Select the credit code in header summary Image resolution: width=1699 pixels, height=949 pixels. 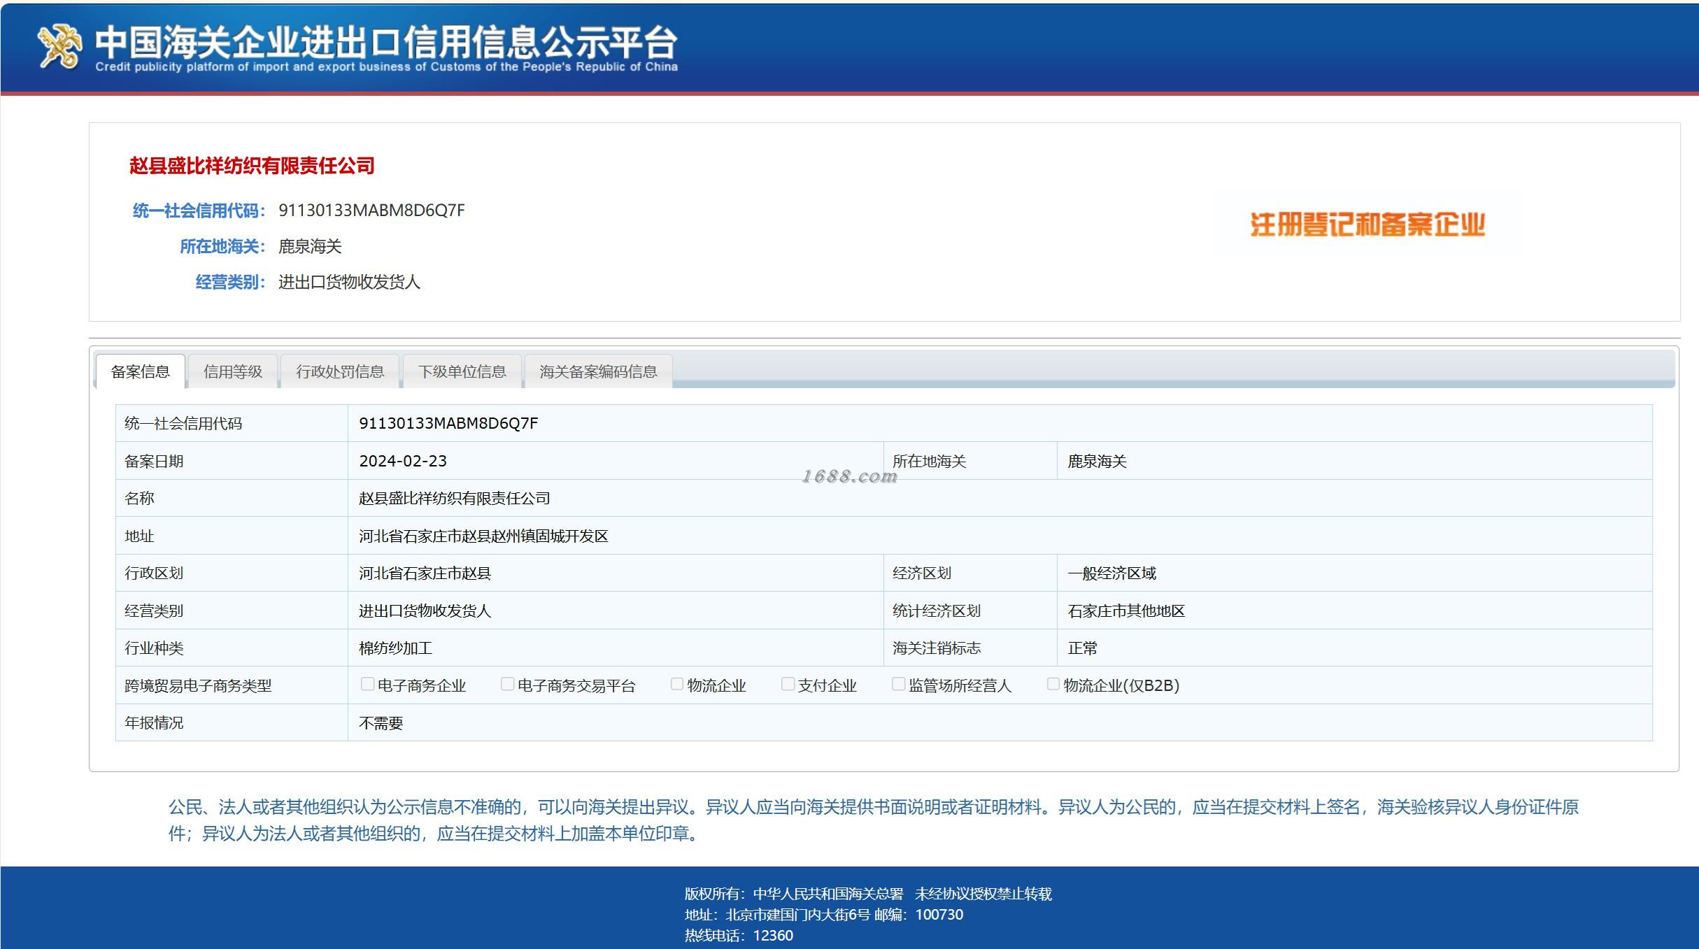[x=371, y=211]
